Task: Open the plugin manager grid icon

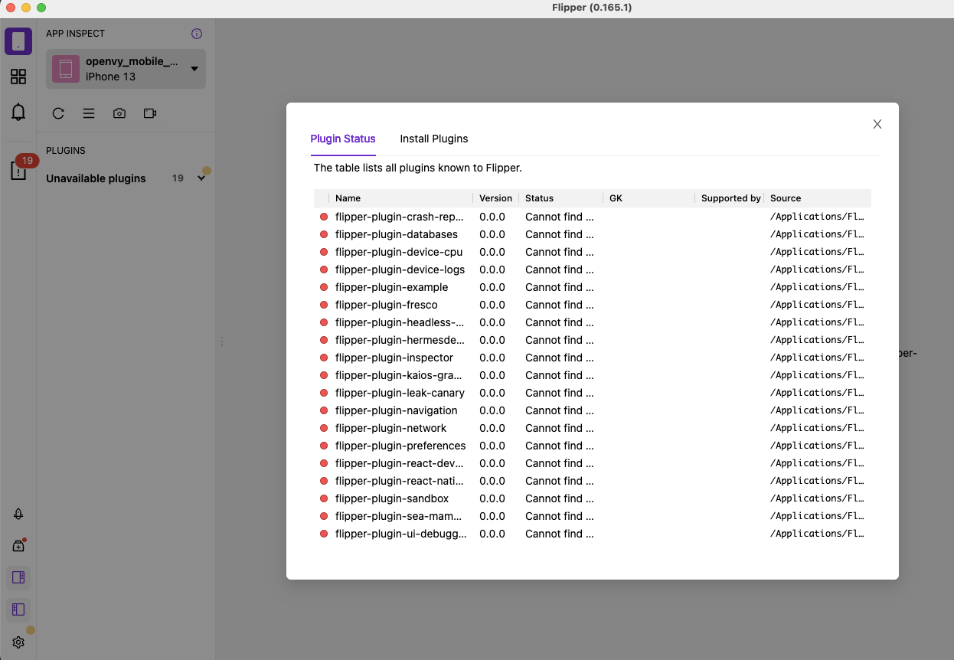Action: click(18, 76)
